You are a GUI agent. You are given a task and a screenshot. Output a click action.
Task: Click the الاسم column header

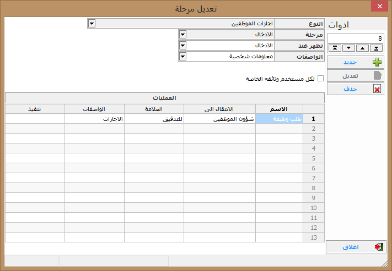(279, 109)
